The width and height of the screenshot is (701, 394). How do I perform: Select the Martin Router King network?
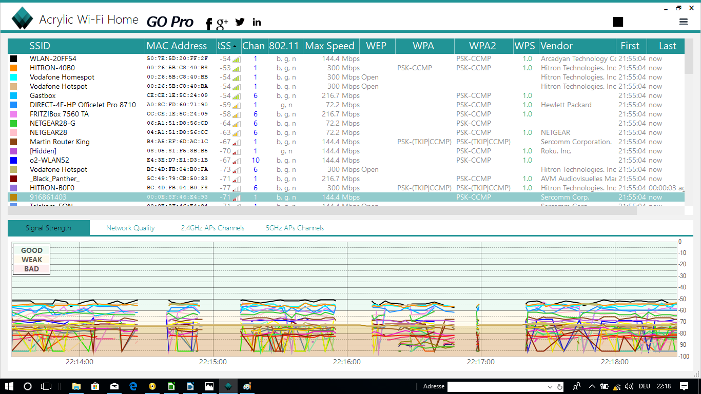point(346,142)
